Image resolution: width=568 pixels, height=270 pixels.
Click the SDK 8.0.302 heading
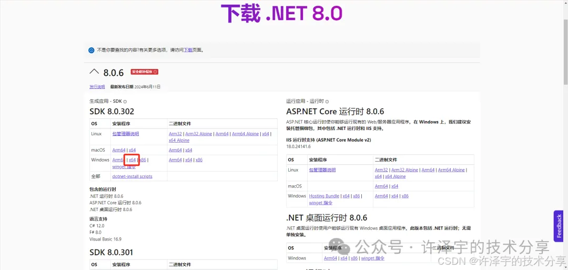(111, 112)
